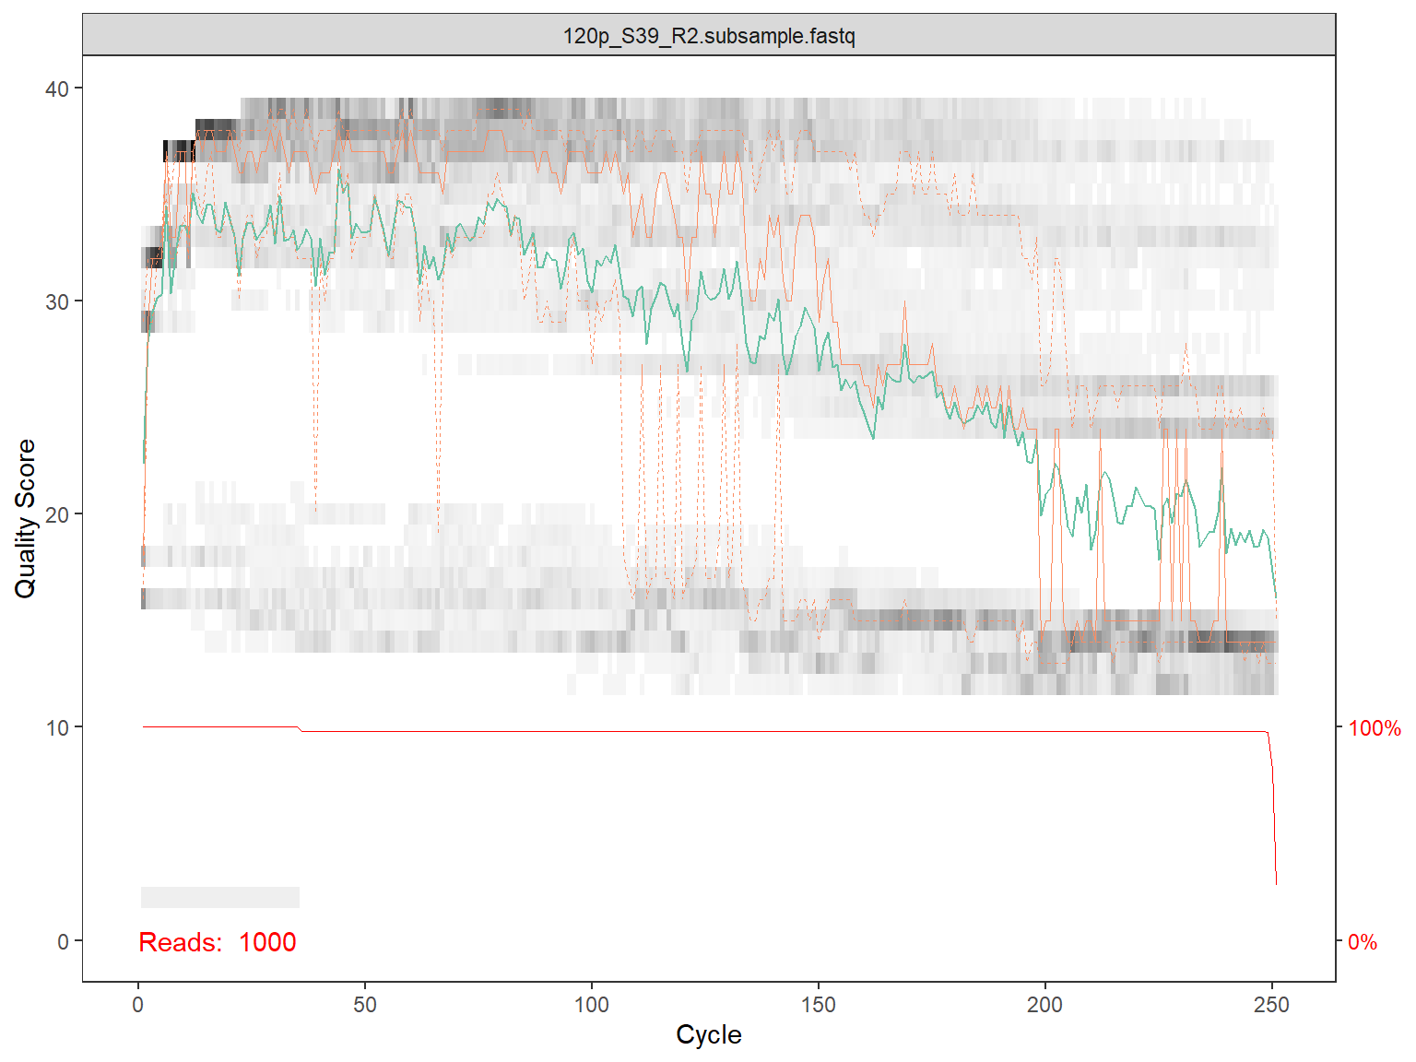The height and width of the screenshot is (1062, 1416).
Task: Click the y-axis tick label 30
Action: (x=57, y=302)
